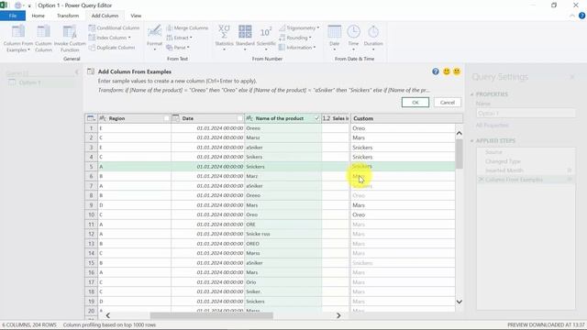Open the Format text menu

[x=154, y=38]
